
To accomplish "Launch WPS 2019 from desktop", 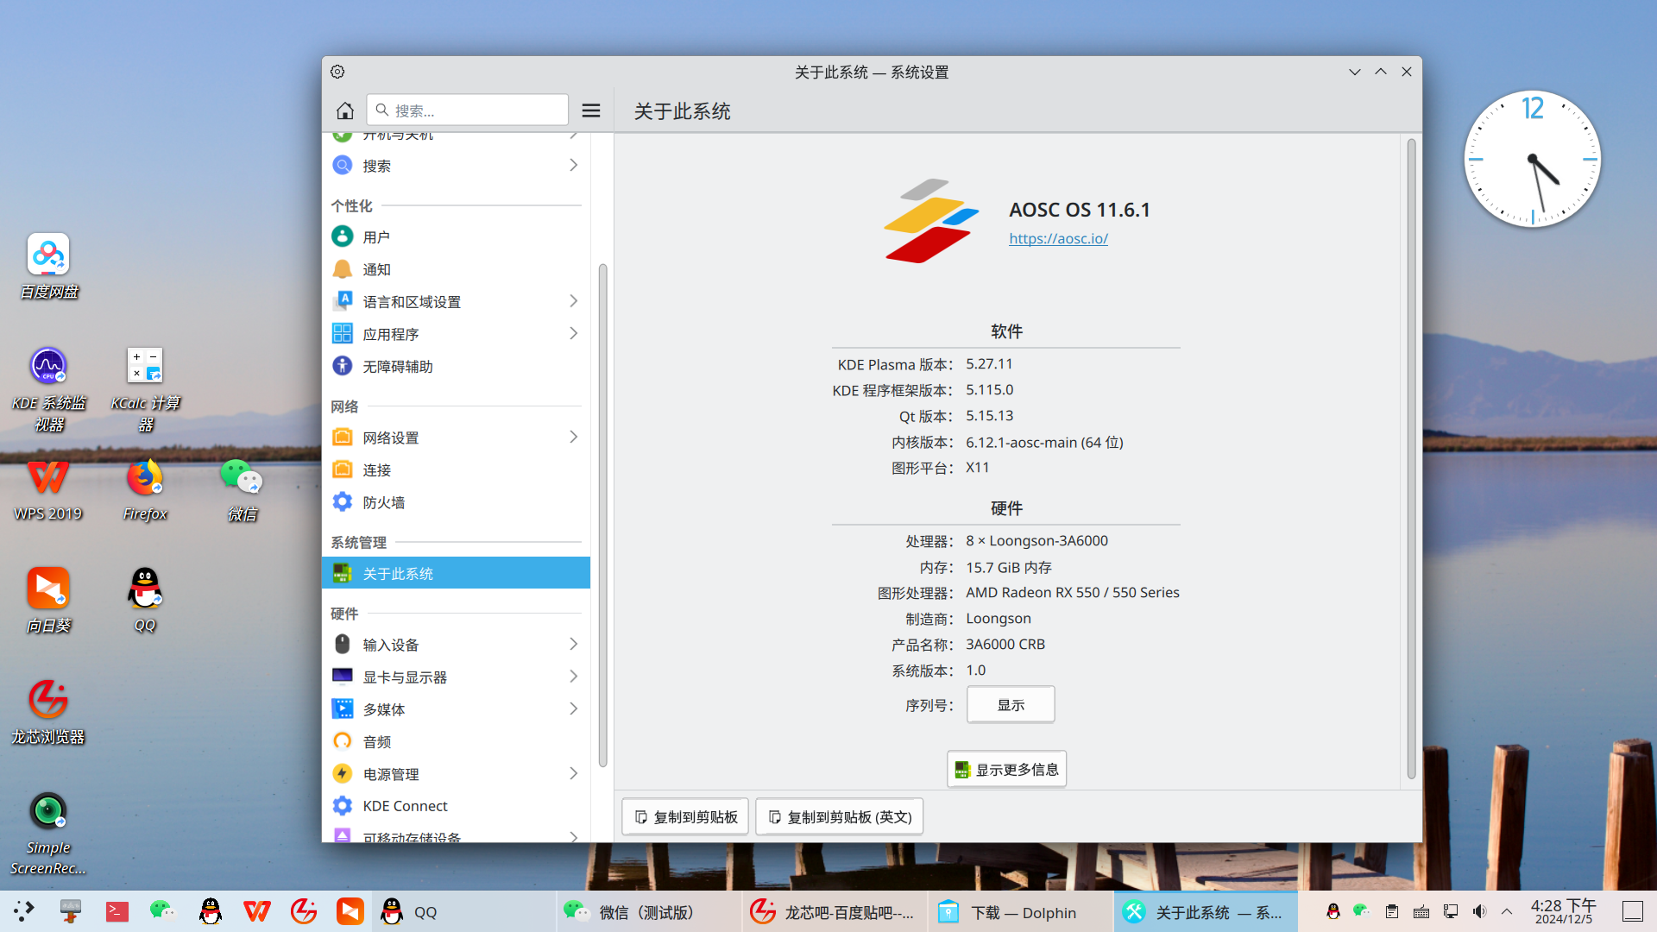I will point(48,489).
